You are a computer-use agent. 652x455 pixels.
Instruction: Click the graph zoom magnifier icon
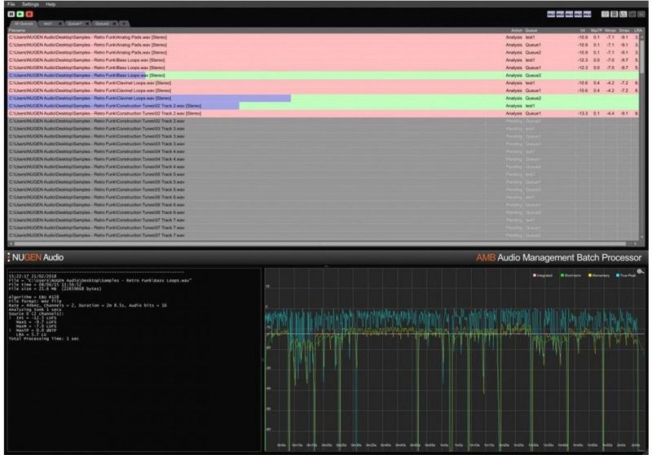point(641,272)
